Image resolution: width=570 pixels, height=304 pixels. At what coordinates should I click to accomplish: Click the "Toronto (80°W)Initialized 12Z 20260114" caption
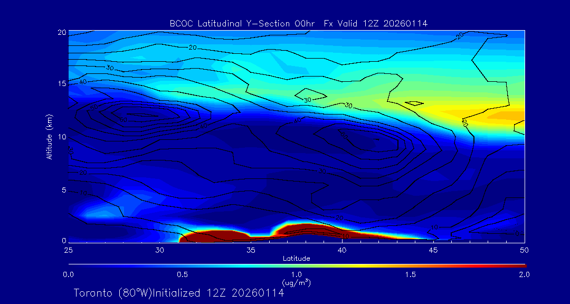point(179,293)
